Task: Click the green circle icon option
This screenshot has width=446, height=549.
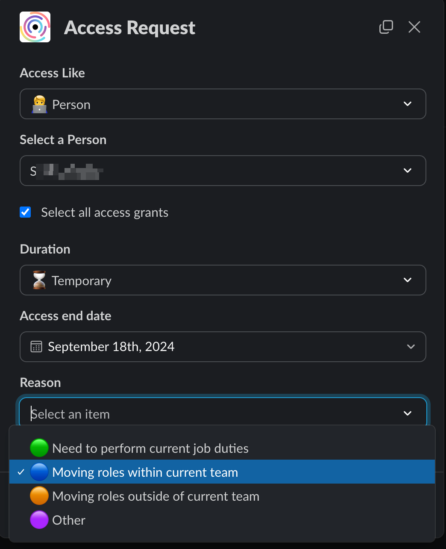Action: (x=39, y=448)
